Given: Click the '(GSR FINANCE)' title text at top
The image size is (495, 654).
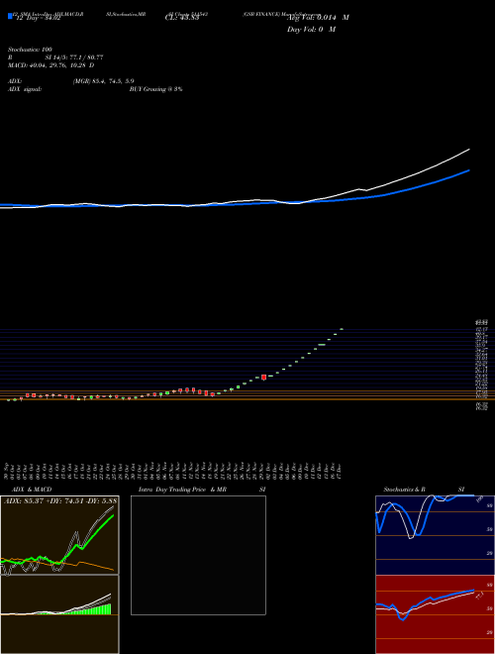Looking at the screenshot, I should (x=261, y=14).
